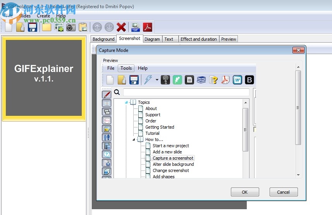Image resolution: width=332 pixels, height=215 pixels.
Task: Select the Tutorial topic
Action: [x=152, y=133]
